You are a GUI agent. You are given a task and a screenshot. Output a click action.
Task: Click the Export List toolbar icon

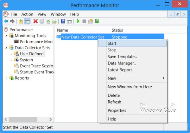[54, 21]
